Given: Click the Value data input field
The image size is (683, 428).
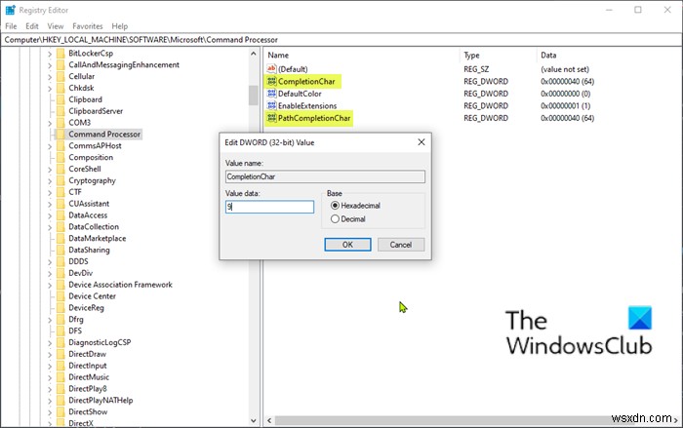Looking at the screenshot, I should 269,207.
